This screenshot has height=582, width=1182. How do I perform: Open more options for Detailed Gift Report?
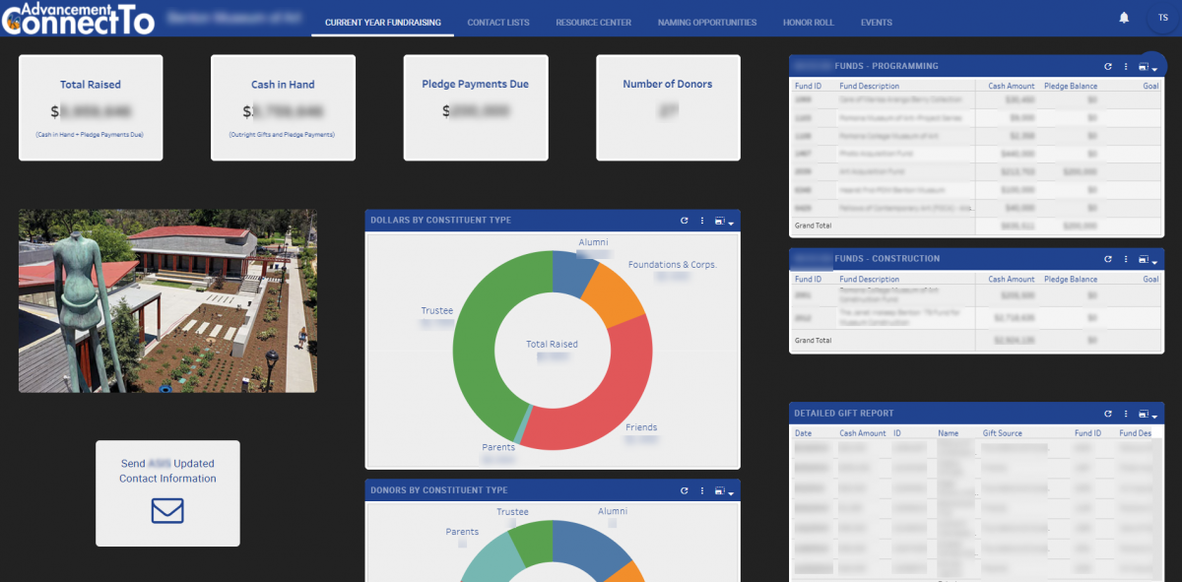tap(1125, 414)
